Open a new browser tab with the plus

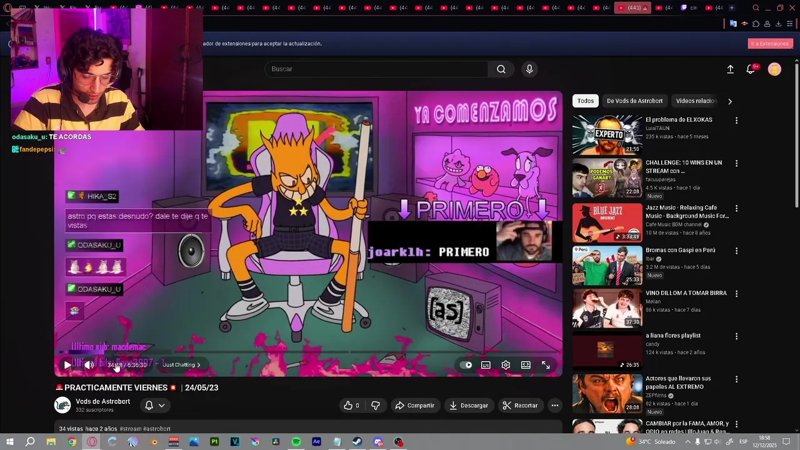[732, 8]
